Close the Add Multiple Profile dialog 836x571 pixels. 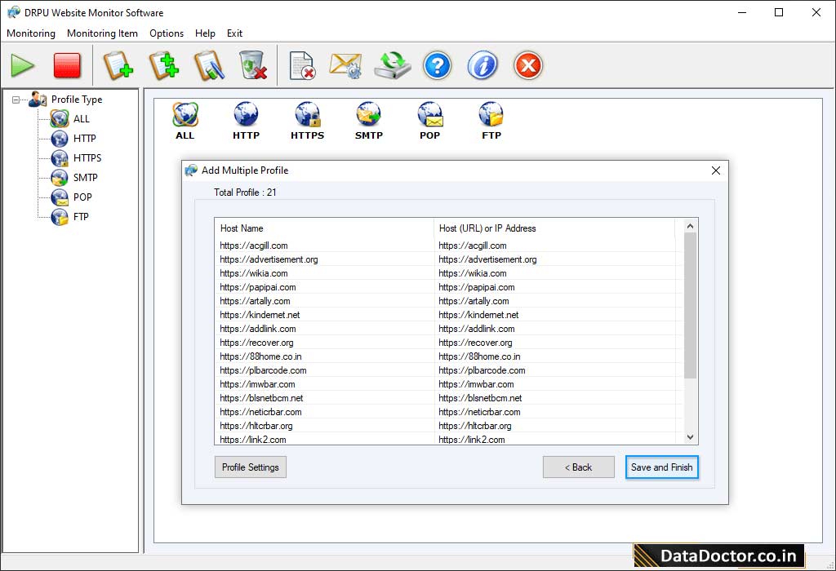coord(715,170)
